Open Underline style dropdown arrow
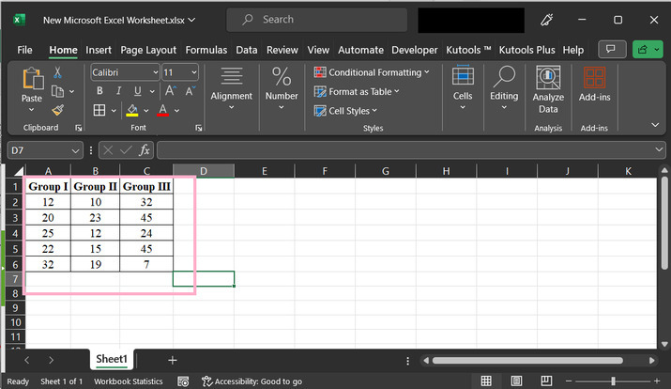Image resolution: width=671 pixels, height=389 pixels. (x=152, y=91)
